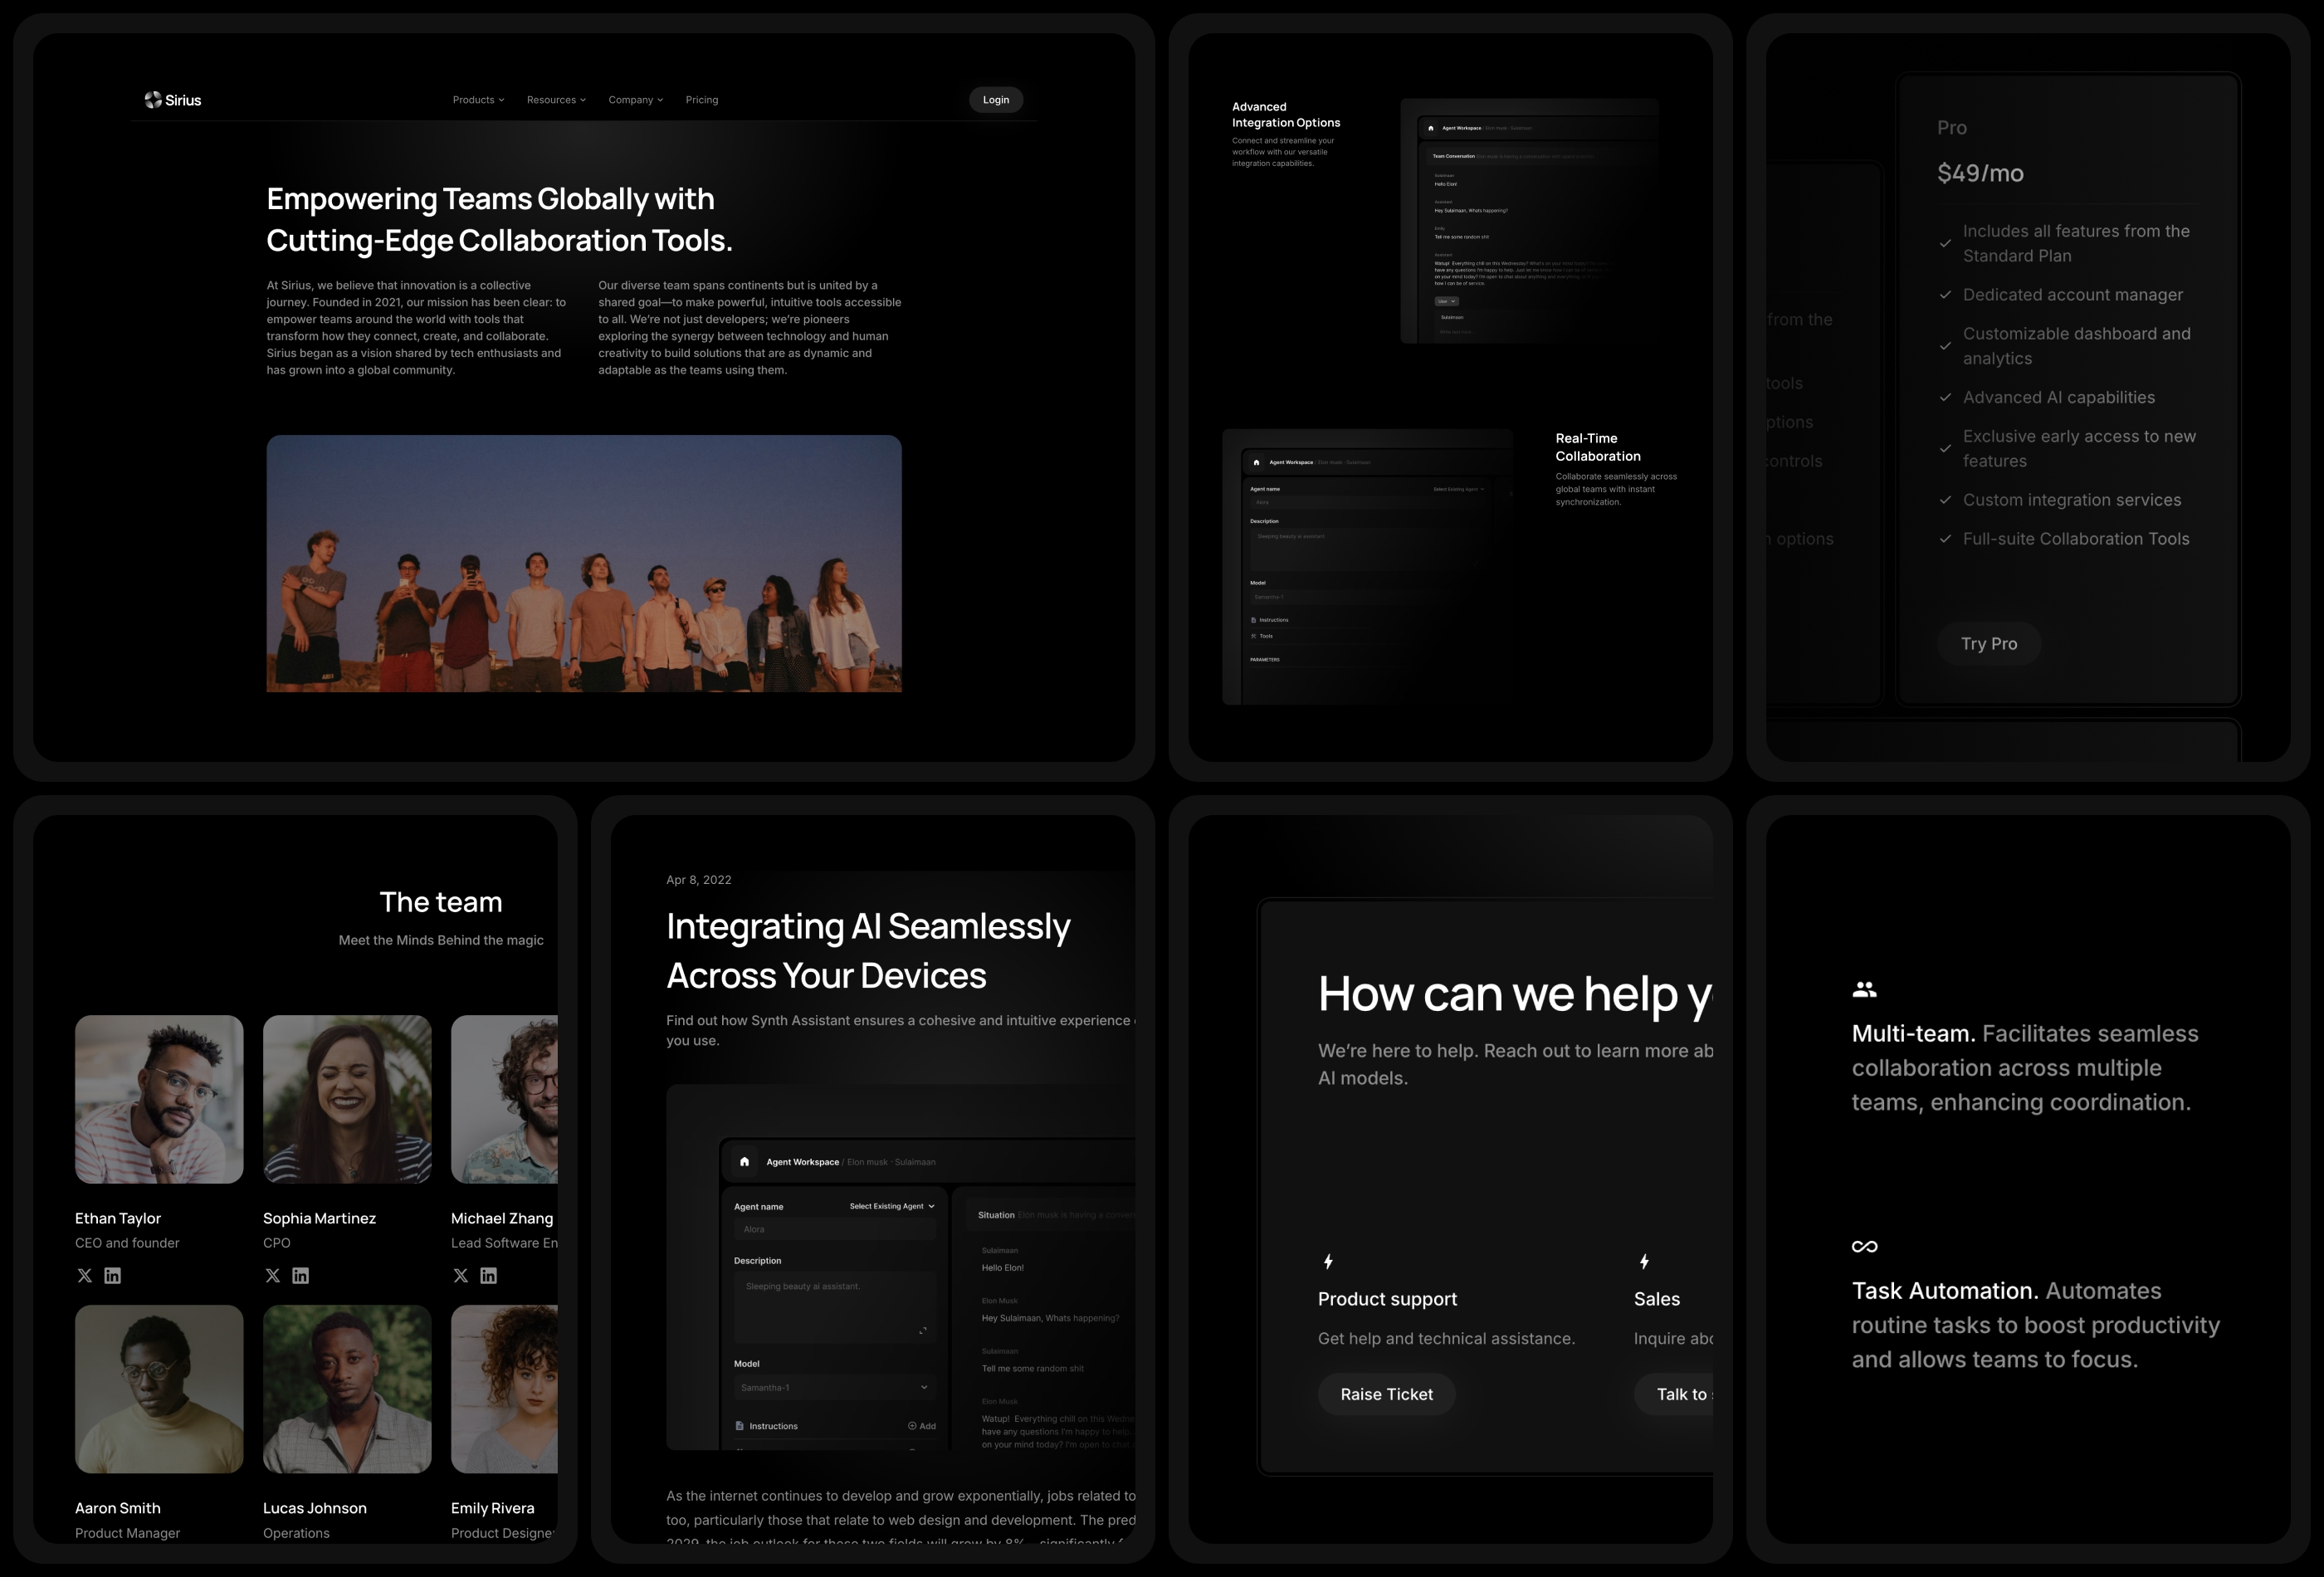Expand the Company dropdown in navigation
Image resolution: width=2324 pixels, height=1577 pixels.
pos(637,100)
